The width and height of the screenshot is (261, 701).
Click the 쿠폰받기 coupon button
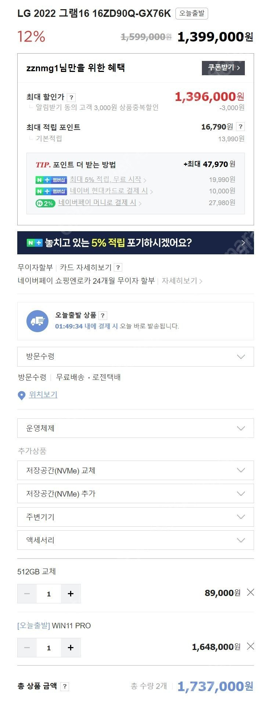point(223,68)
